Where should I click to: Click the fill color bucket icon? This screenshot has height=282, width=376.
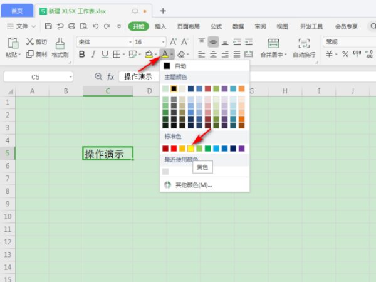(x=149, y=54)
